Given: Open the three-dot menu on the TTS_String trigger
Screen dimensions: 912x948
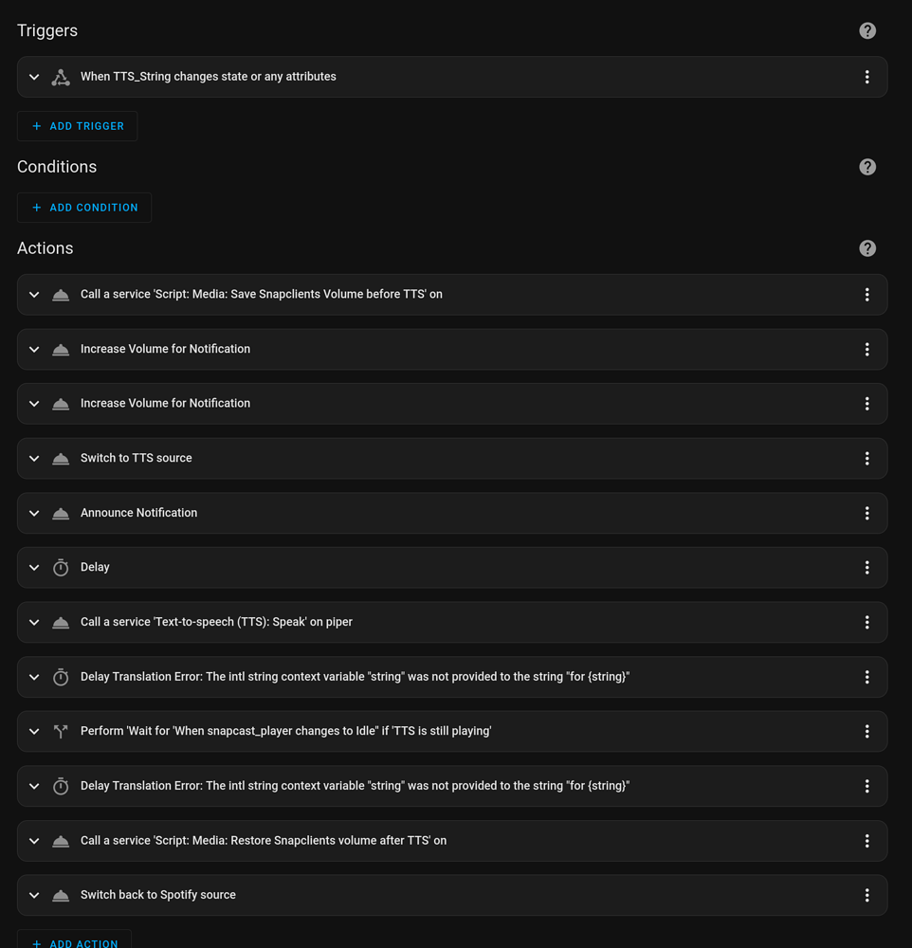Looking at the screenshot, I should [866, 77].
